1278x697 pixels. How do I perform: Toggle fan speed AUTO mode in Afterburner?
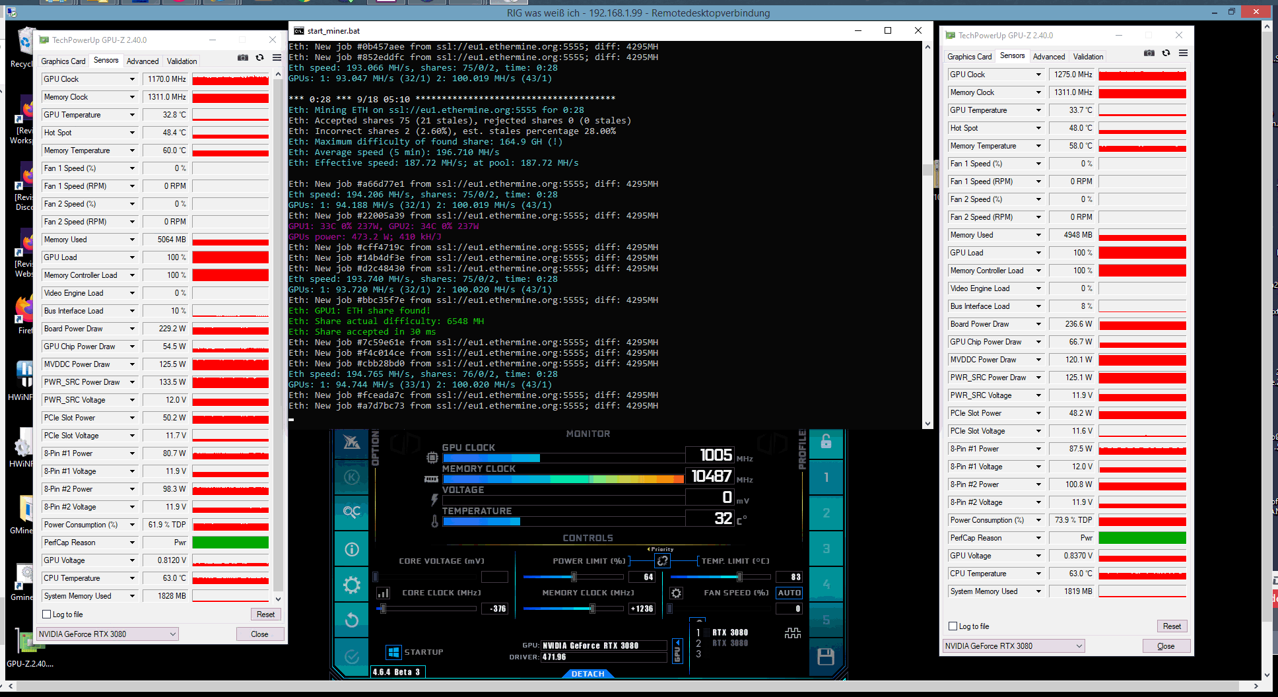[790, 593]
